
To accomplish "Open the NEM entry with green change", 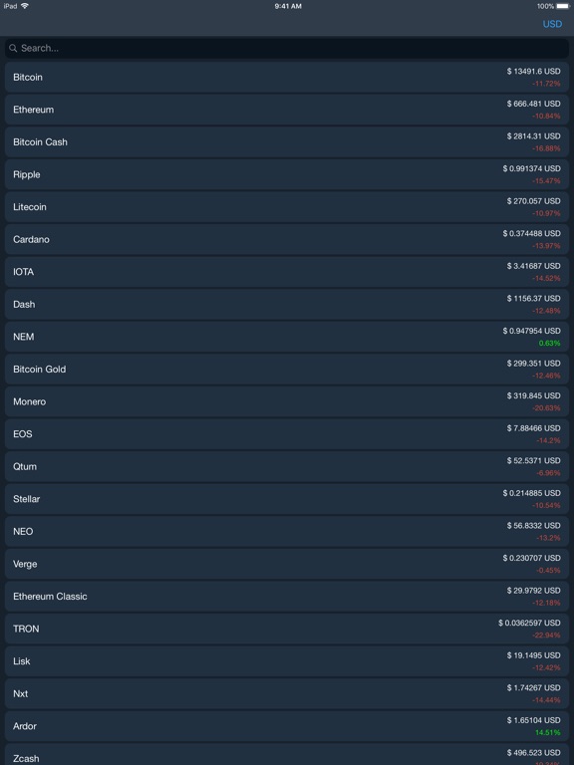I will coord(287,337).
